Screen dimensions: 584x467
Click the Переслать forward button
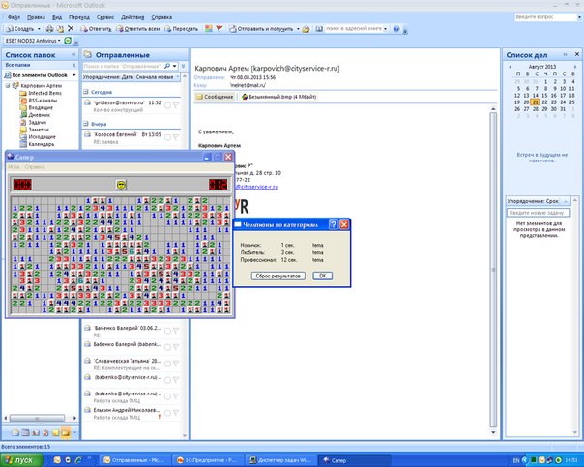(x=194, y=29)
